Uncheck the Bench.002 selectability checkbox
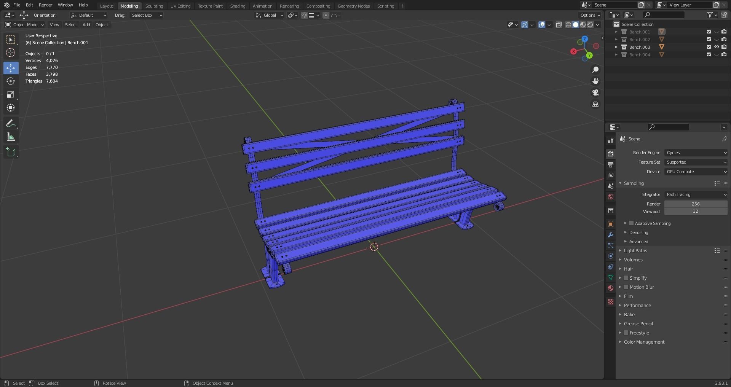Image resolution: width=731 pixels, height=387 pixels. (709, 39)
